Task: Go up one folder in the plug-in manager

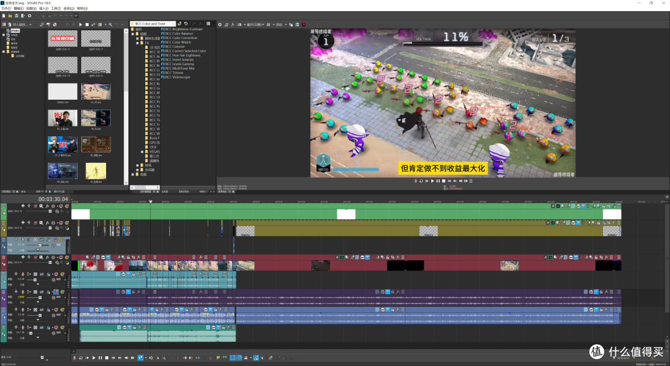Action: [x=179, y=24]
